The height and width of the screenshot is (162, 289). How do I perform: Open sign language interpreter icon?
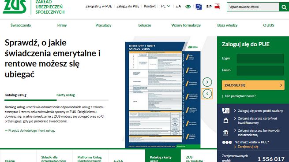tap(199, 7)
